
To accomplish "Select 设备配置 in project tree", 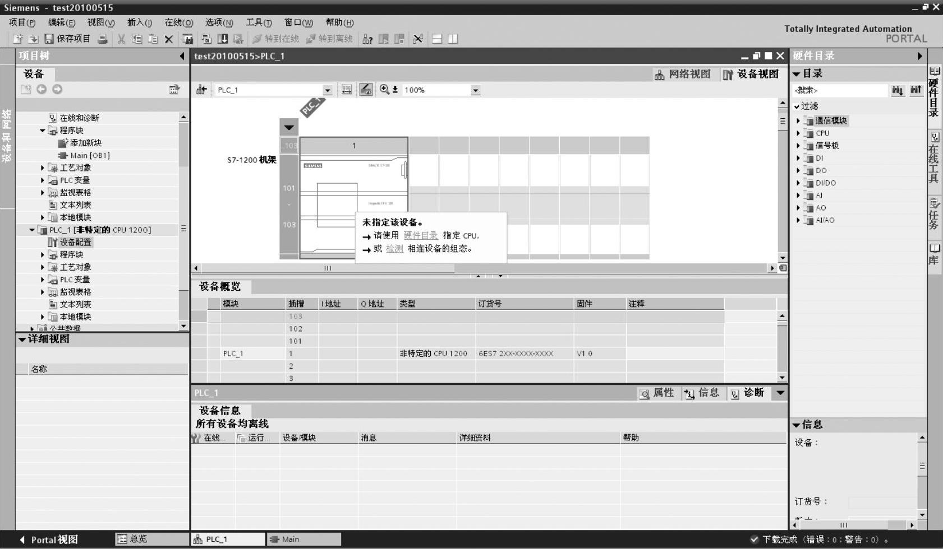I will point(75,242).
